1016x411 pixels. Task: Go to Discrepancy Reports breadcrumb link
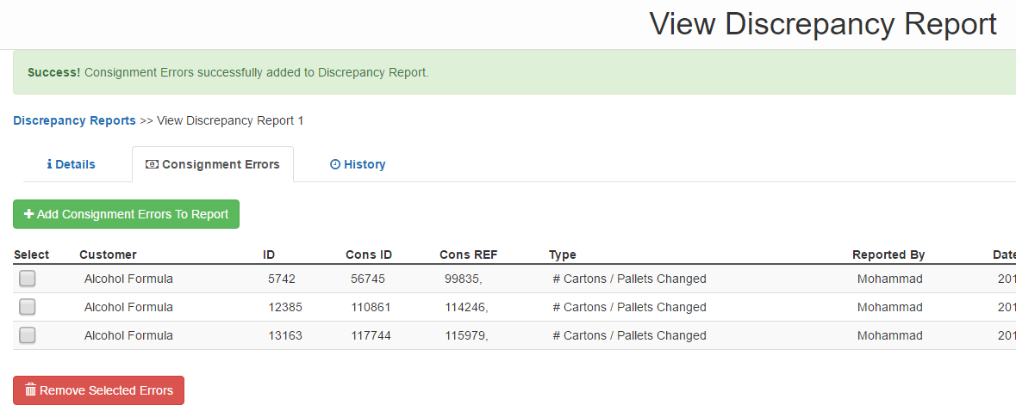click(74, 120)
